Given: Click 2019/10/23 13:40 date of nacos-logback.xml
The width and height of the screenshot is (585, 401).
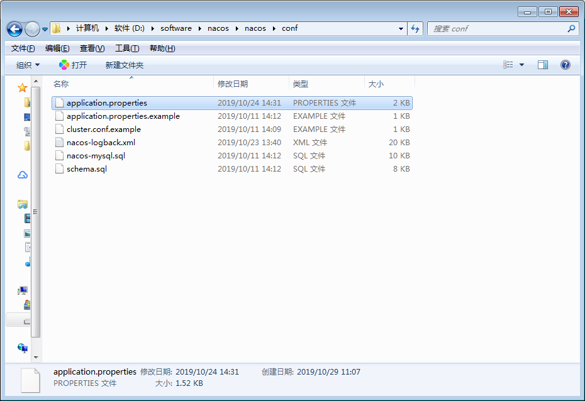Looking at the screenshot, I should [x=249, y=143].
